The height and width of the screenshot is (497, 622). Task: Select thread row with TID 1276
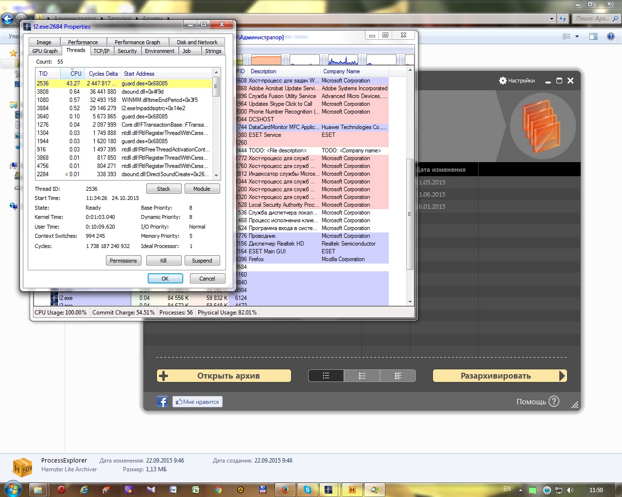[x=124, y=125]
